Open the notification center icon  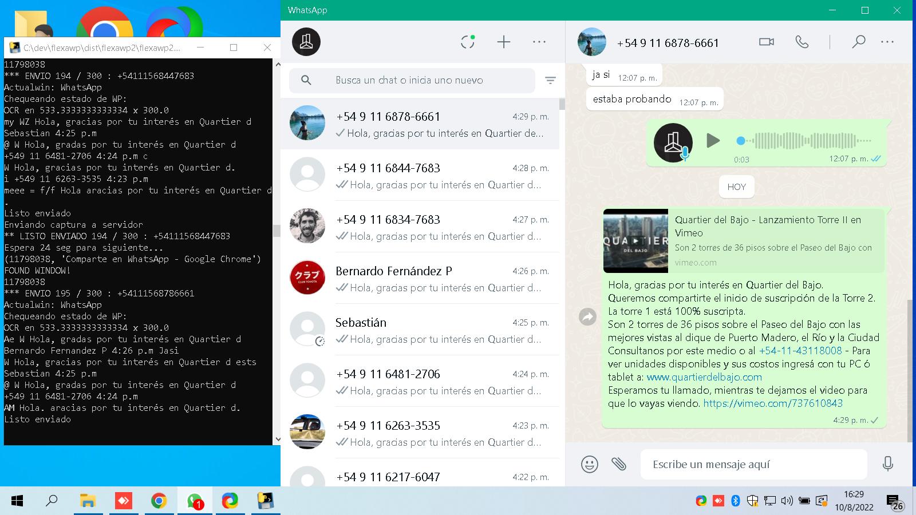pos(895,502)
